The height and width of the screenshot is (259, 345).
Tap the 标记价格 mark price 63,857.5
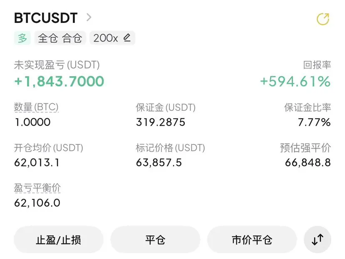159,163
